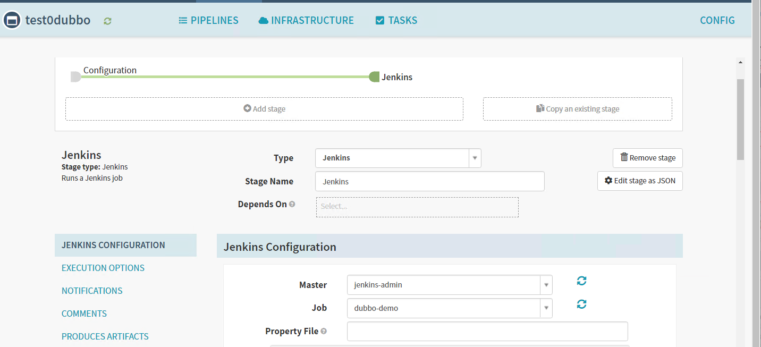Expand the Master dropdown showing jenkins-admin
Image resolution: width=761 pixels, height=347 pixels.
449,285
